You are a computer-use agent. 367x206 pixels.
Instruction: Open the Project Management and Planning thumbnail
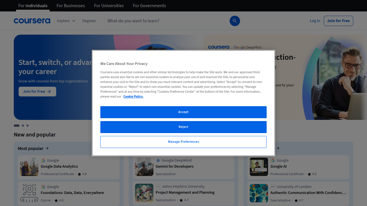[x=144, y=193]
